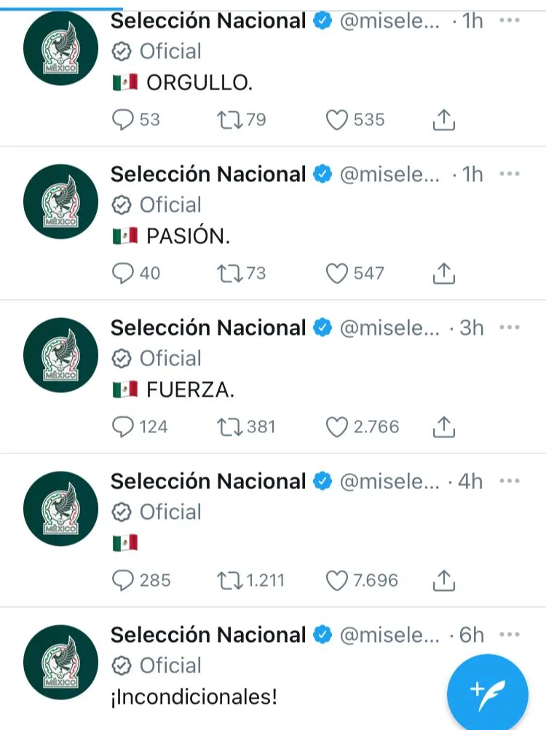
Task: Open Selección Nacional profile from FUERZA tweet
Action: click(x=208, y=328)
